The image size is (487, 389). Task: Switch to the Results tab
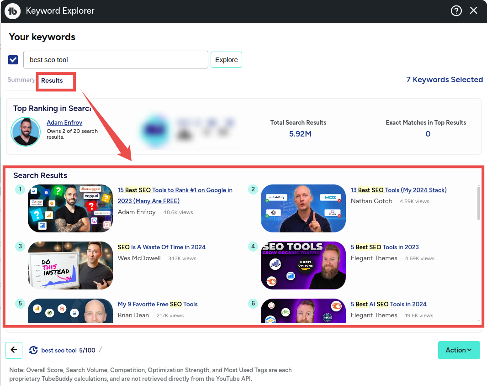[52, 81]
